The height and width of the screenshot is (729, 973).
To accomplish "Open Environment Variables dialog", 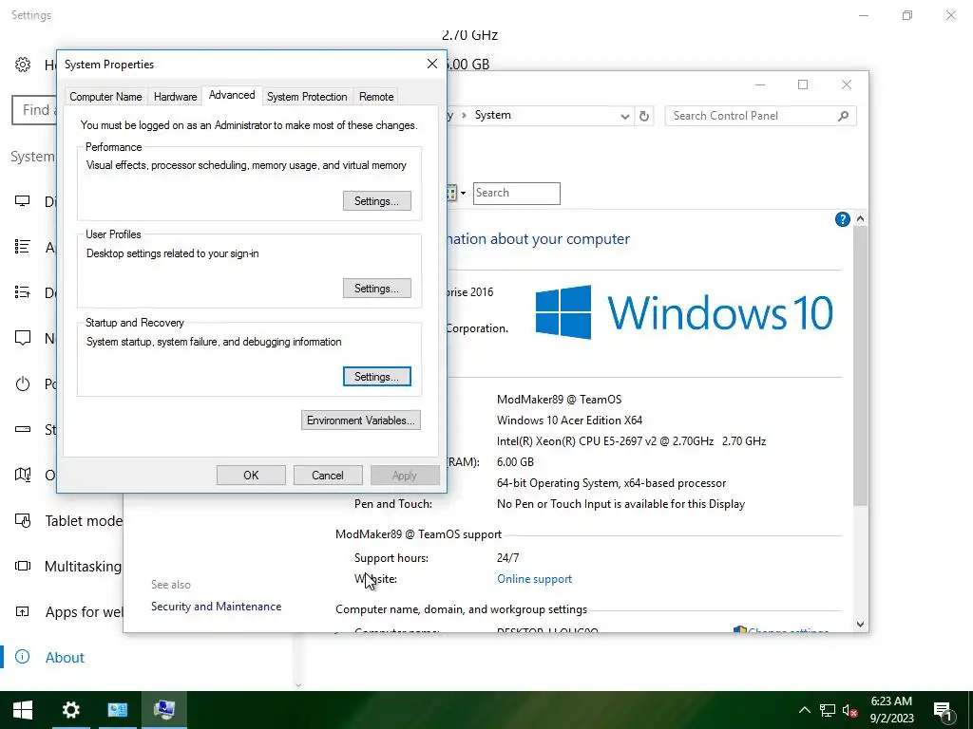I will point(360,421).
